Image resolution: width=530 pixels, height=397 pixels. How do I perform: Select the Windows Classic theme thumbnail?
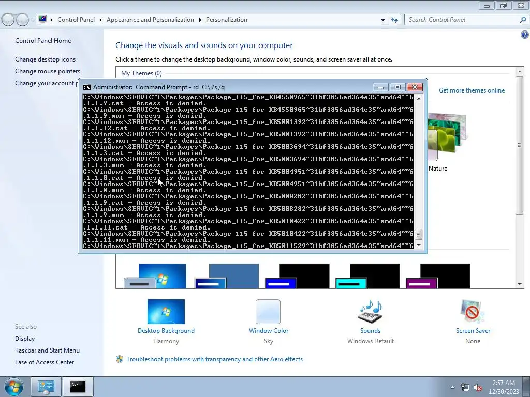[x=227, y=276]
